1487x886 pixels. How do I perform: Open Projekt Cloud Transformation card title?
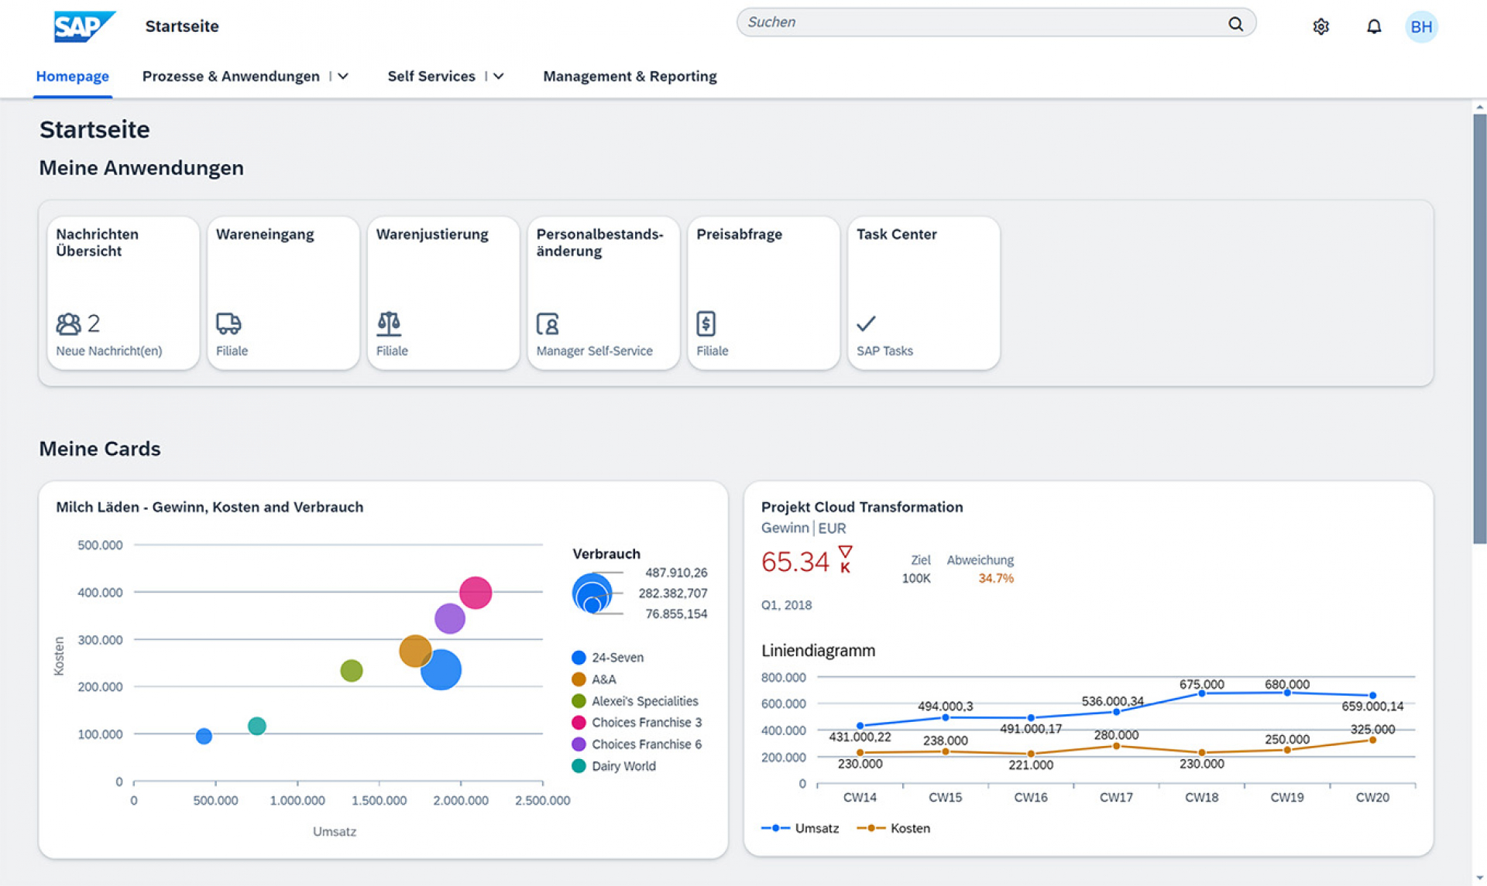click(861, 507)
